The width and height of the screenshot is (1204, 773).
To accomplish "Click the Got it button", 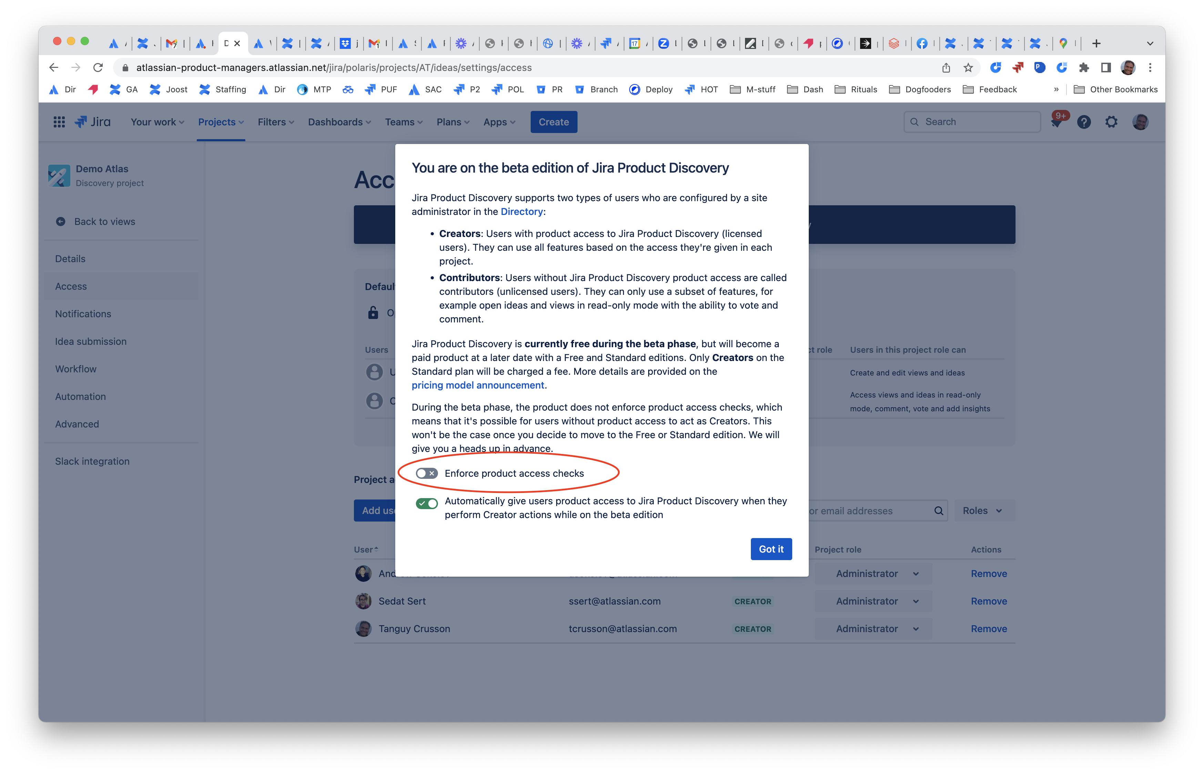I will (x=771, y=549).
